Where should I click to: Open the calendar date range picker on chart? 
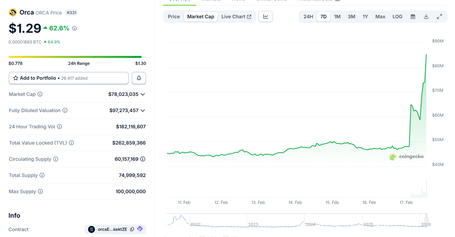pos(413,16)
